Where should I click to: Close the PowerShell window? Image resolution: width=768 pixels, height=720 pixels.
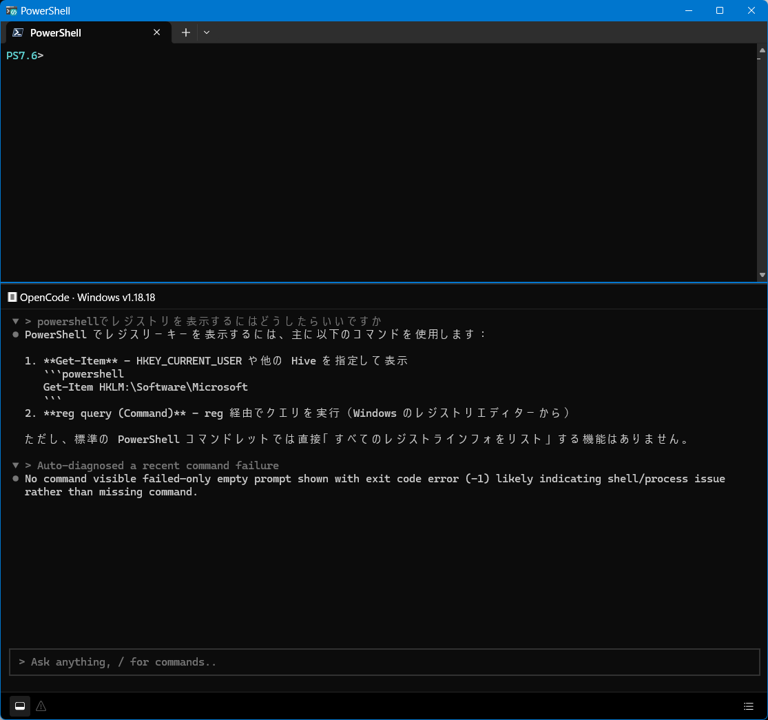[751, 10]
